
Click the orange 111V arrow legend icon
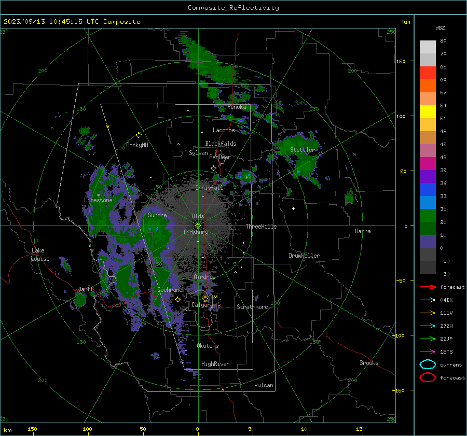coord(428,313)
